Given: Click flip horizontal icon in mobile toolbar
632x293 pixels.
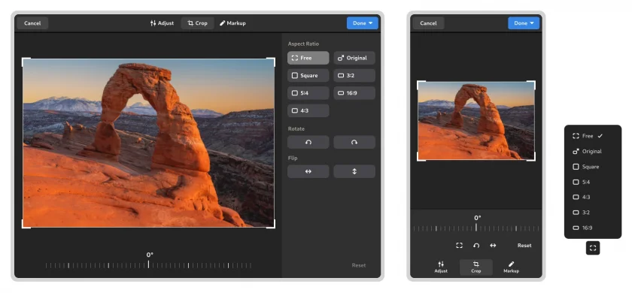Looking at the screenshot, I should pos(493,246).
